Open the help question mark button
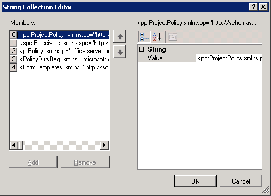The width and height of the screenshot is (271, 196). coord(254,7)
